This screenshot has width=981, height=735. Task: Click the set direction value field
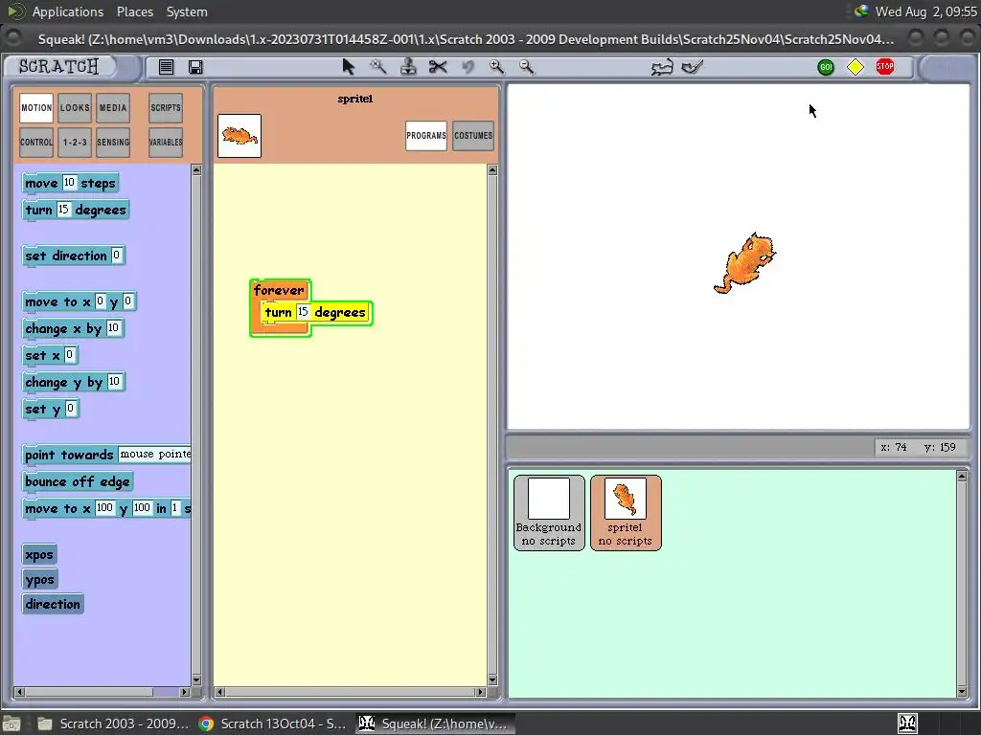pyautogui.click(x=116, y=255)
